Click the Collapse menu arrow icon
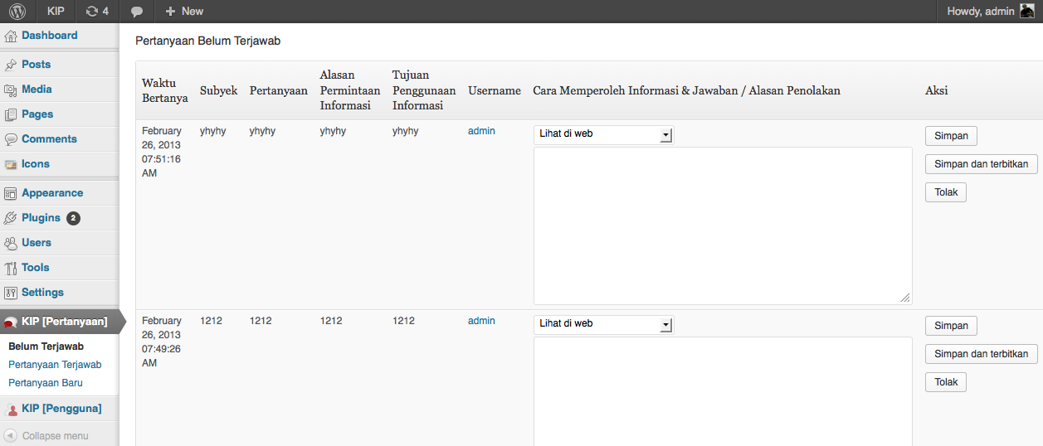This screenshot has height=446, width=1043. (11, 435)
